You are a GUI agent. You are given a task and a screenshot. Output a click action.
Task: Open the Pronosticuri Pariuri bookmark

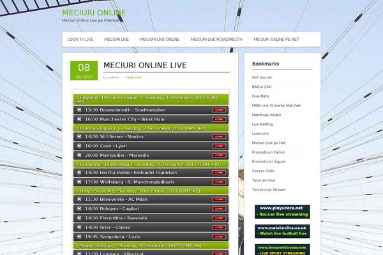[x=268, y=152]
